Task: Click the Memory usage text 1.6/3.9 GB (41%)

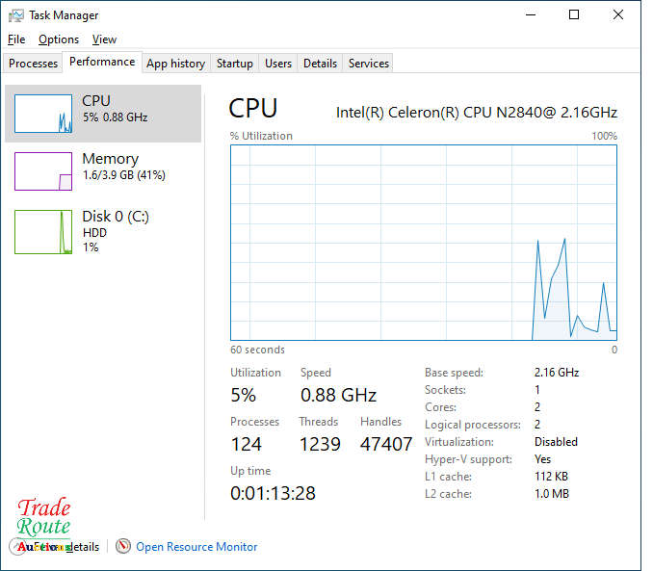Action: click(x=124, y=175)
